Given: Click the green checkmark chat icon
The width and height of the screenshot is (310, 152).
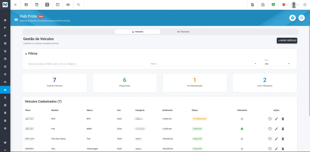Looking at the screenshot, I should tap(273, 5).
